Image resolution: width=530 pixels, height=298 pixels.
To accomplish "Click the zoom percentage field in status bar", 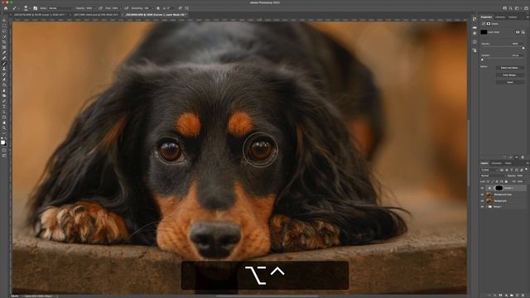I will pos(15,296).
